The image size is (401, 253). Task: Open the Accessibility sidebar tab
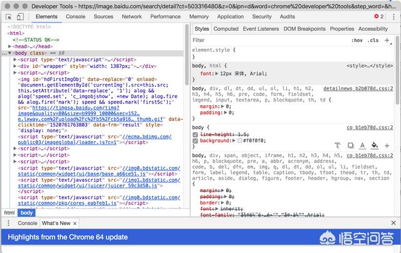(373, 29)
